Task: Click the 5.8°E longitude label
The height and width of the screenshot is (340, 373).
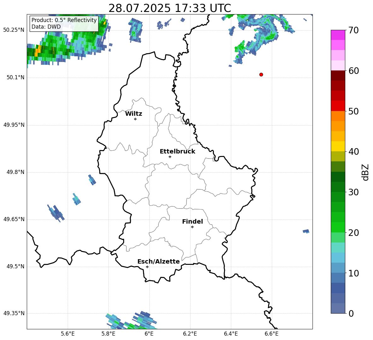Action: pyautogui.click(x=108, y=334)
